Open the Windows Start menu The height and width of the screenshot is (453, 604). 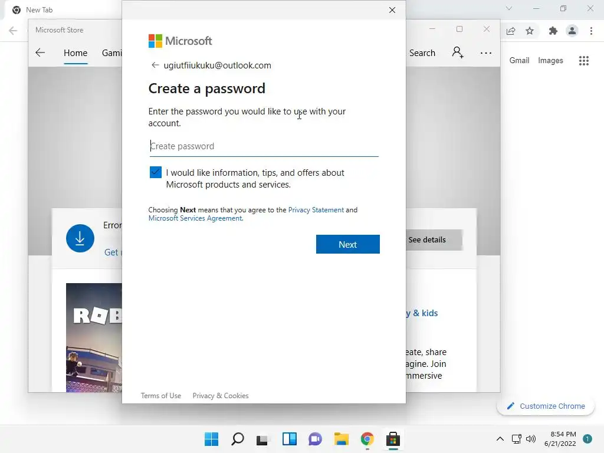(x=211, y=439)
